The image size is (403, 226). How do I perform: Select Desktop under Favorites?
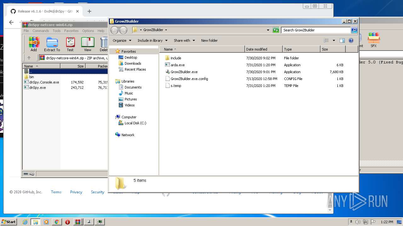pos(131,57)
